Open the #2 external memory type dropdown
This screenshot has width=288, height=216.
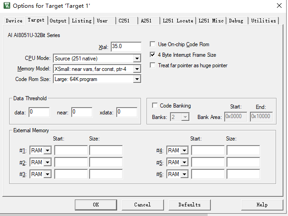tap(40, 162)
